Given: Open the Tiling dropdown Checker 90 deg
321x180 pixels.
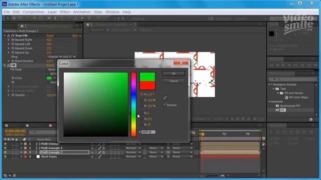Looking at the screenshot, I should [x=62, y=56].
